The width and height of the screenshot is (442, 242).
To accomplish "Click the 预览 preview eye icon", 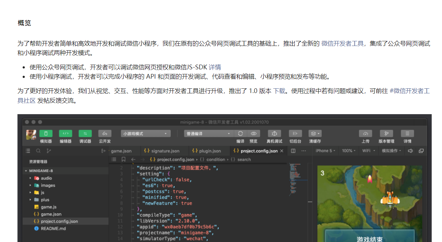I will coord(253,133).
